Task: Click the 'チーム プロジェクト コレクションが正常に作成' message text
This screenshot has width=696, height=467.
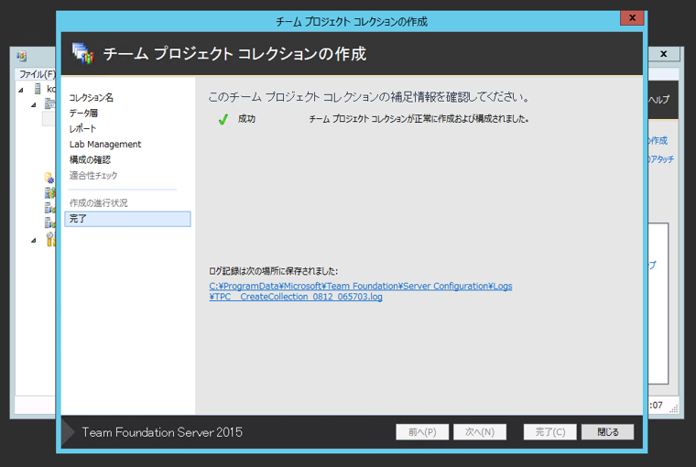Action: [x=419, y=119]
